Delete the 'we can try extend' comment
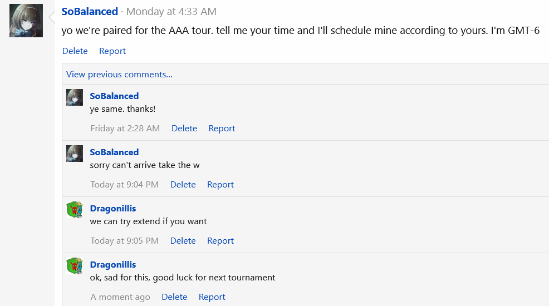Viewport: 549px width, 306px height. click(183, 241)
